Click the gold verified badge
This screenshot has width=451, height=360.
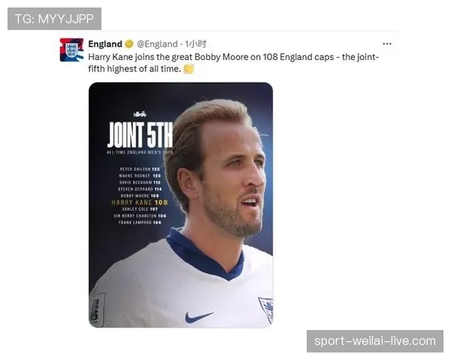pos(129,44)
